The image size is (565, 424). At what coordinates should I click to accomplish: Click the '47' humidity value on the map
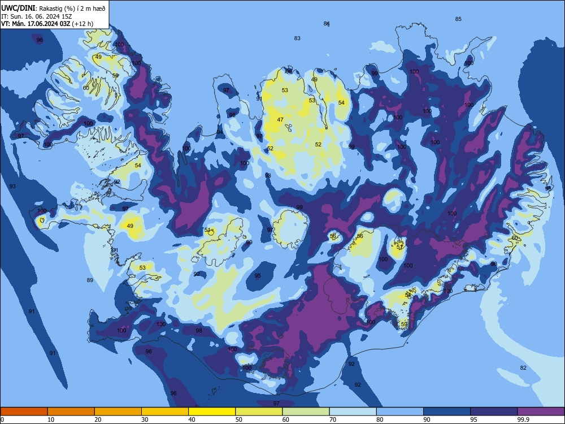coord(280,119)
